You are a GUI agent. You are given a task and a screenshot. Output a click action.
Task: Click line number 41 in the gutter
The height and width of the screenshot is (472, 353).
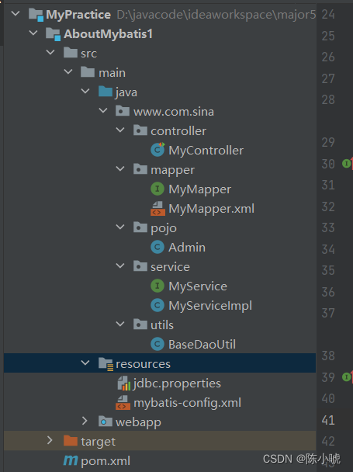(x=328, y=420)
